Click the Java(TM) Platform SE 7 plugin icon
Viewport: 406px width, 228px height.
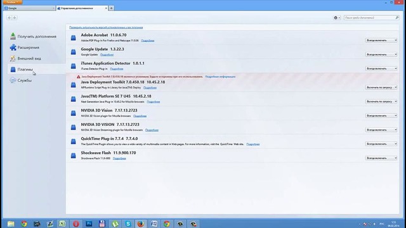click(x=74, y=99)
